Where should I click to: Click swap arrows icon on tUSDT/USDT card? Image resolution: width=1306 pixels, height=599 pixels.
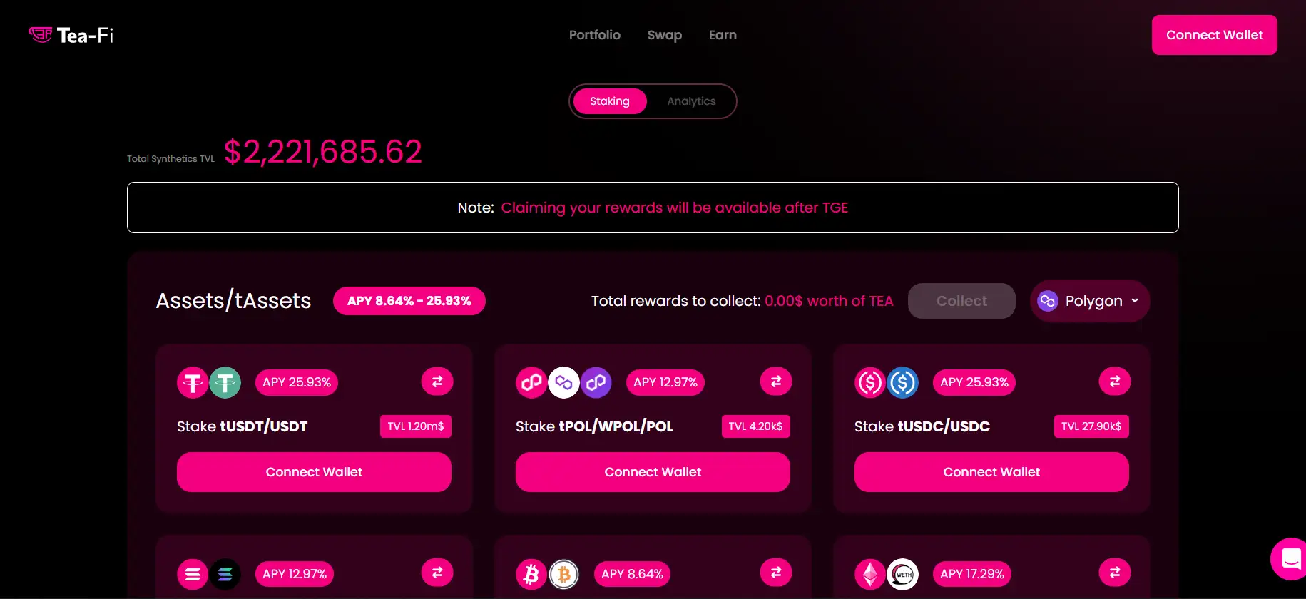[x=437, y=382]
